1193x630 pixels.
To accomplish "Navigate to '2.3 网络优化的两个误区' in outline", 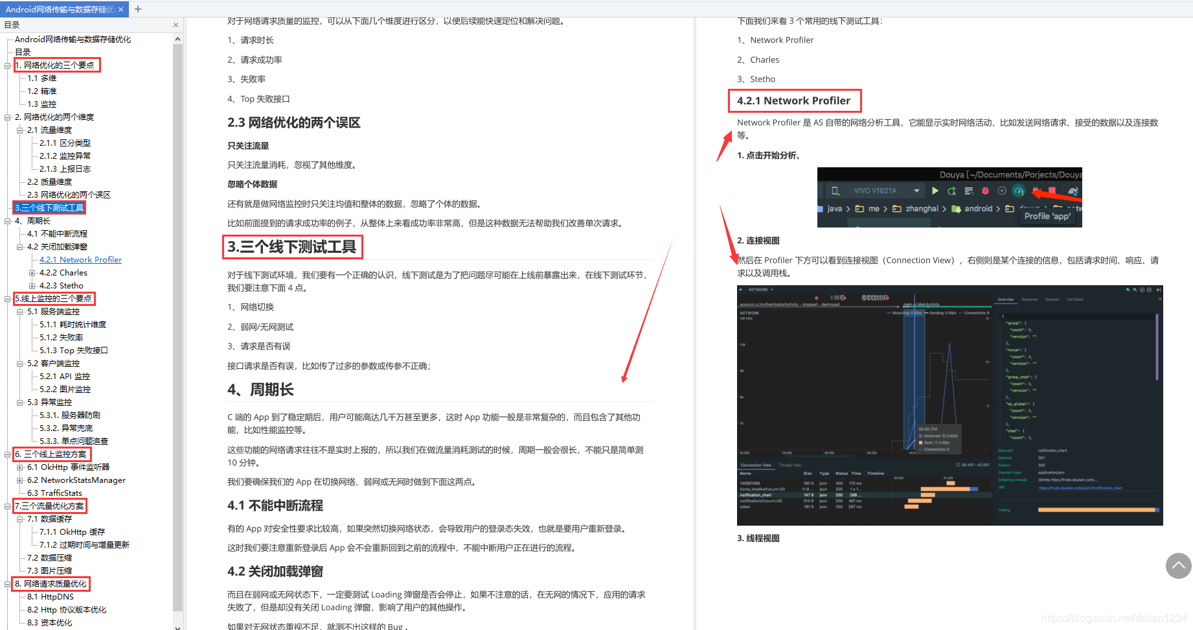I will [x=69, y=195].
